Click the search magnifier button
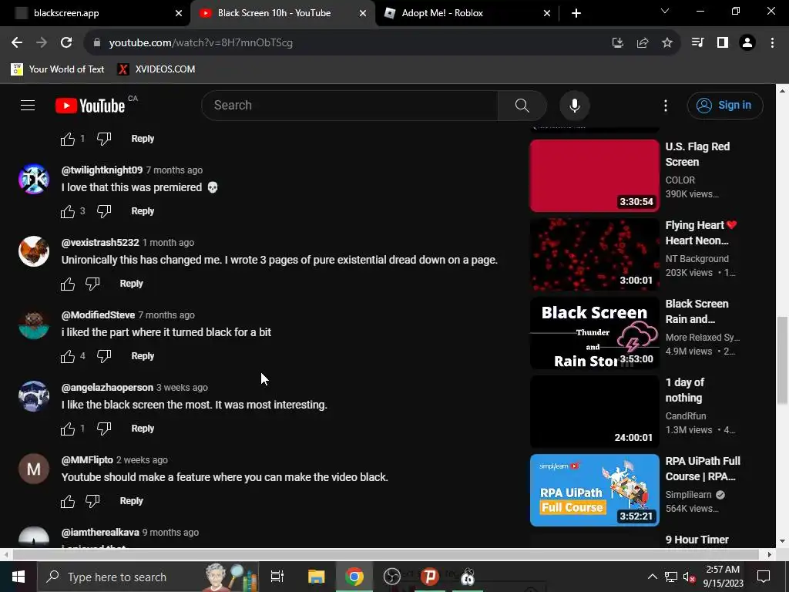The width and height of the screenshot is (789, 592). 522,105
